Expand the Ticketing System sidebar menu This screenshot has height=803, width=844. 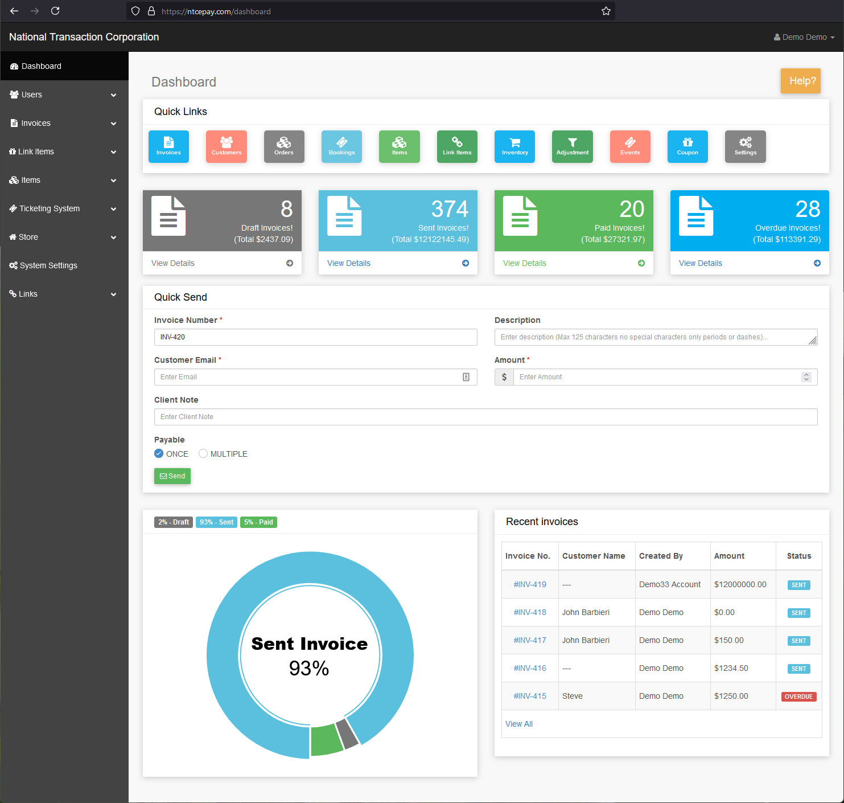coord(64,208)
